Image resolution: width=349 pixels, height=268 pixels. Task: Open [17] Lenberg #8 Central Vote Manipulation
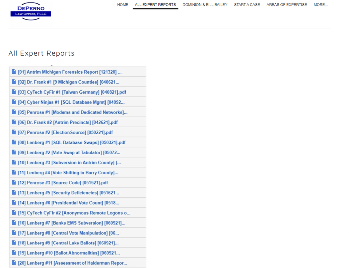68,233
